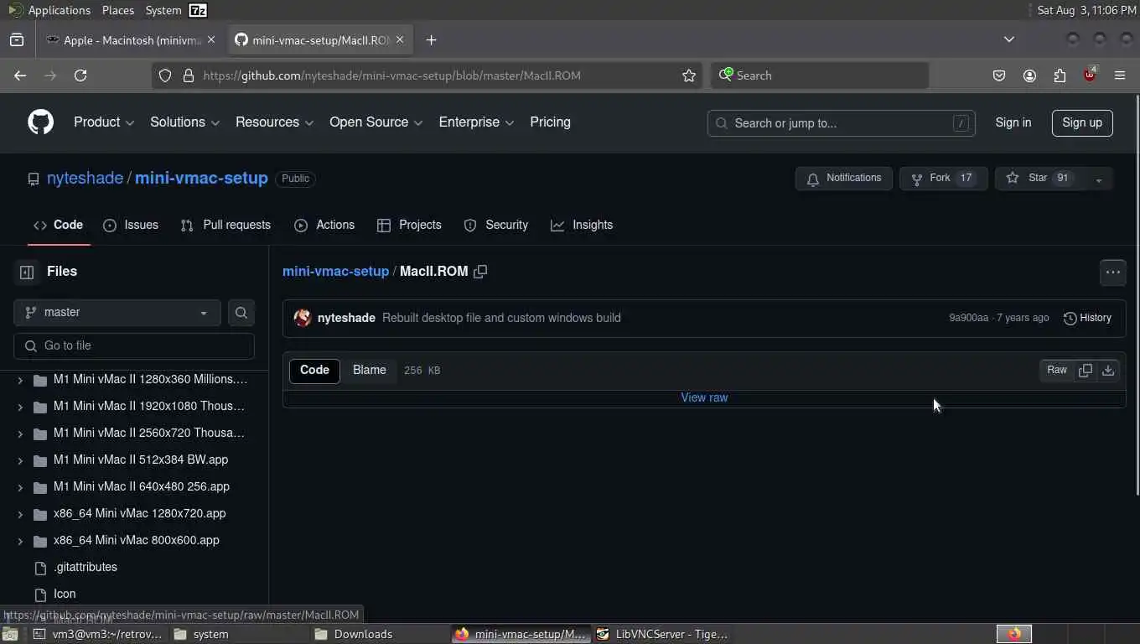This screenshot has height=644, width=1140.
Task: Copy raw file contents icon
Action: [1085, 370]
